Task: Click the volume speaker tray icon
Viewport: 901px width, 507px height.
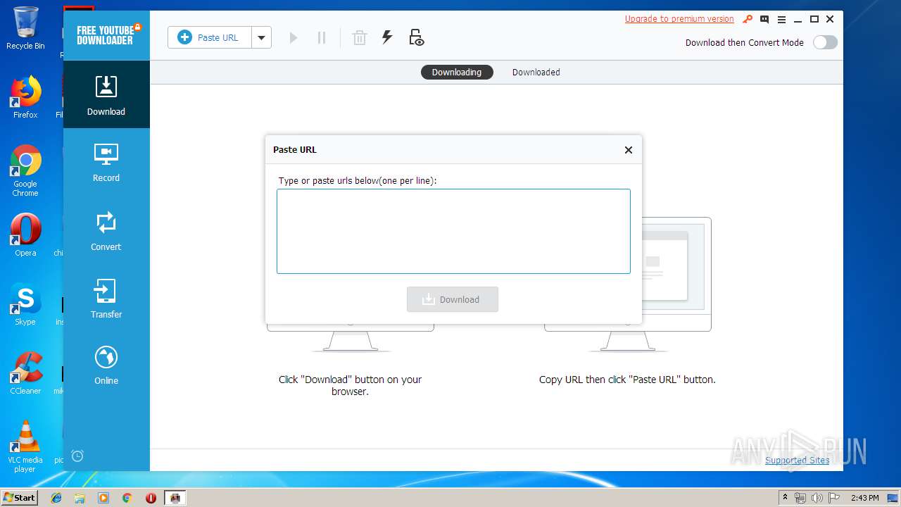Action: [817, 498]
